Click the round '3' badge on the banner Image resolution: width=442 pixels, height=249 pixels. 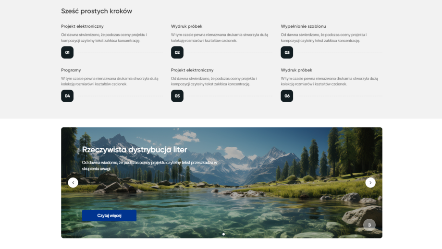[369, 225]
